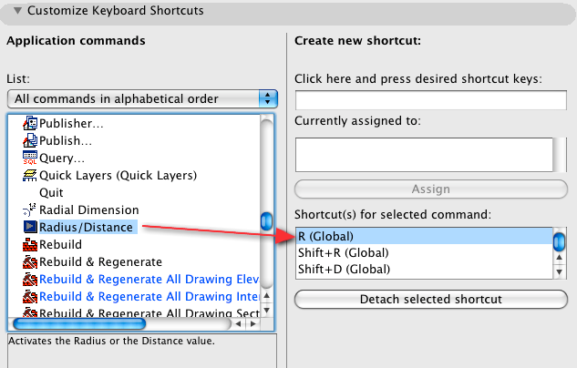Image resolution: width=577 pixels, height=368 pixels.
Task: Open the commands list order dropdown
Action: point(141,98)
